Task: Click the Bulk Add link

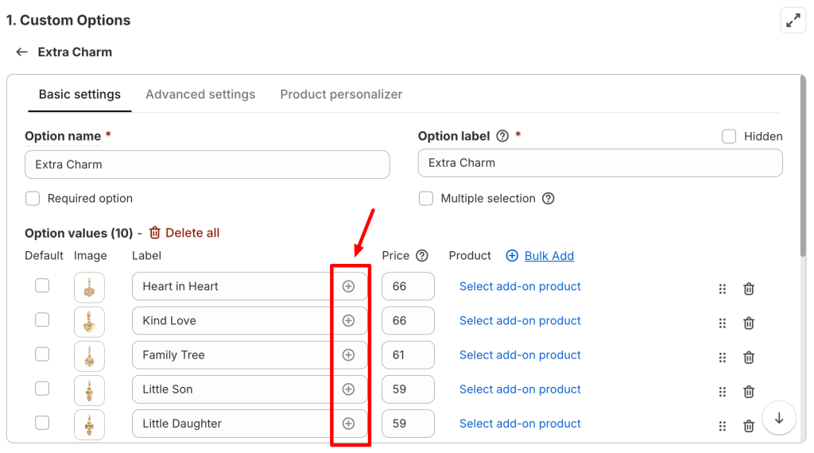Action: pos(548,256)
